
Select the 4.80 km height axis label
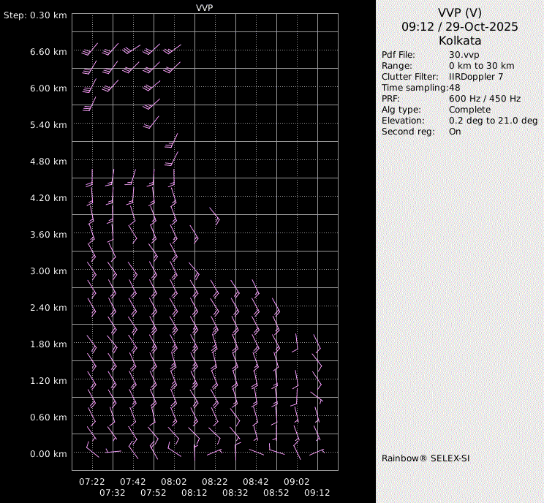click(x=49, y=162)
